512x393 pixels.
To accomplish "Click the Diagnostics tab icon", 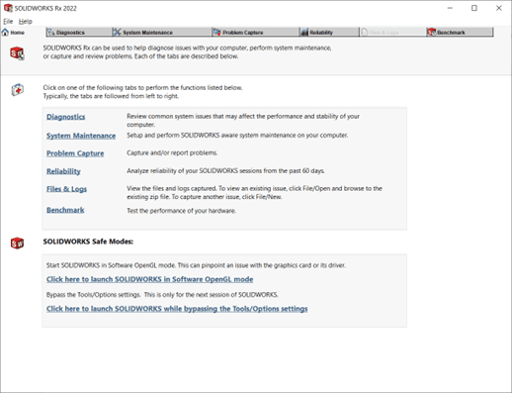I will (x=50, y=32).
